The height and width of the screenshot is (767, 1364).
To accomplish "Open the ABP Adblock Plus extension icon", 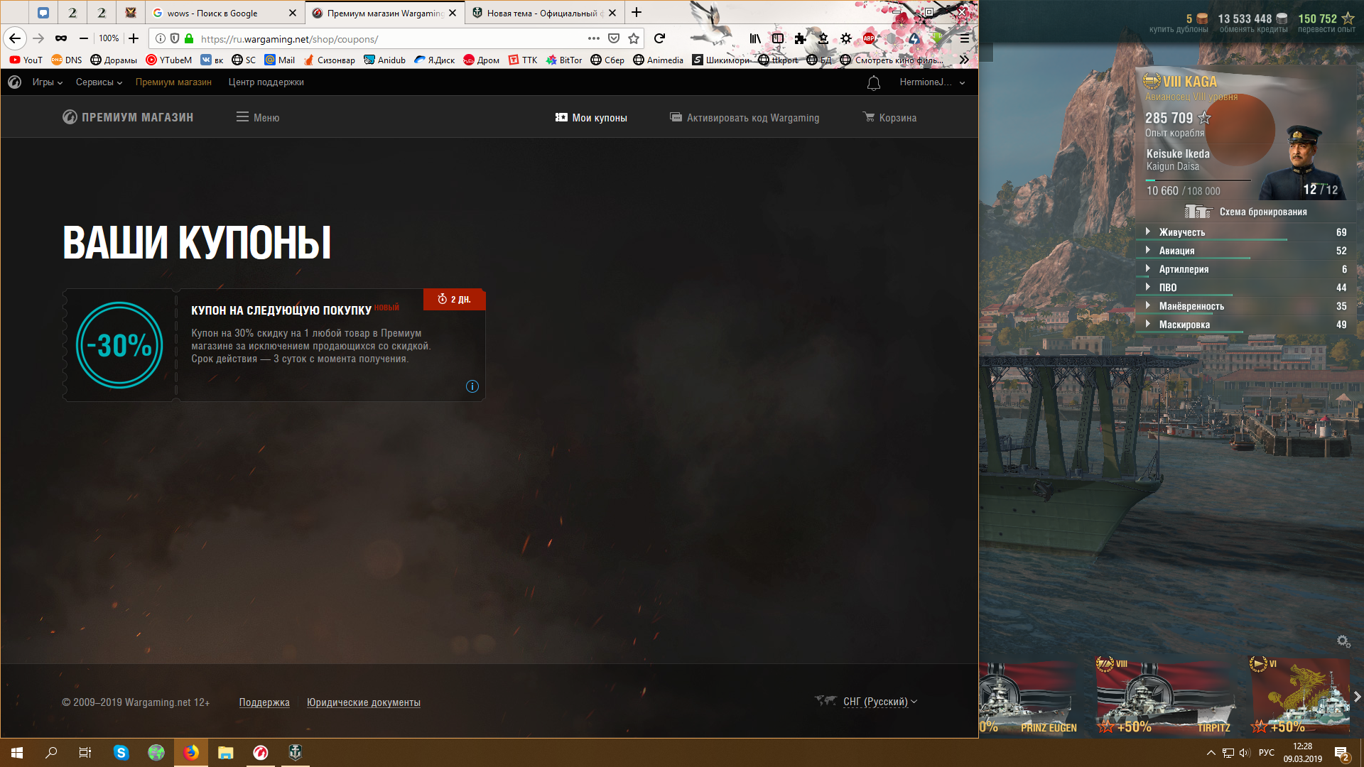I will 869,38.
